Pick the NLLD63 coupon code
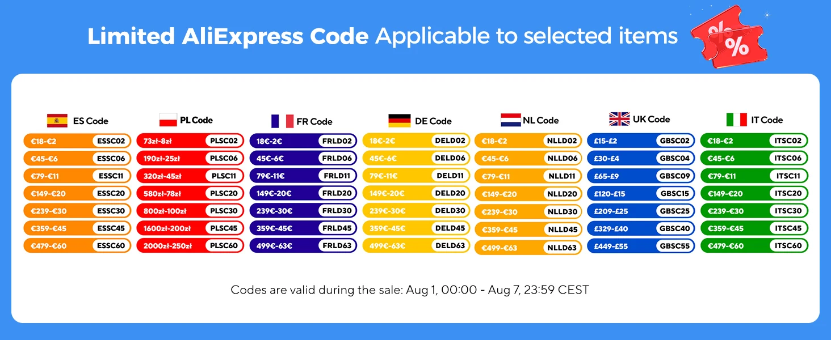Viewport: 831px width, 340px height. (562, 248)
